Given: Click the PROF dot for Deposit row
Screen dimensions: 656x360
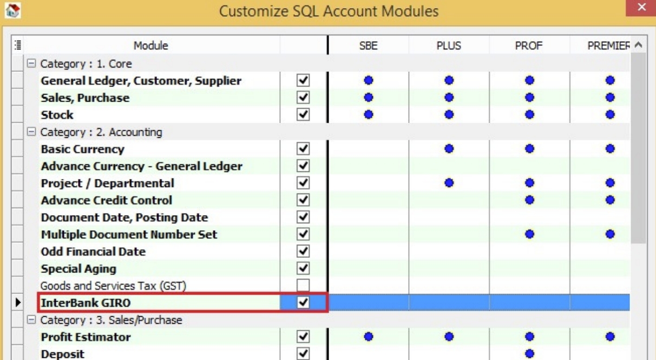Looking at the screenshot, I should tap(529, 354).
